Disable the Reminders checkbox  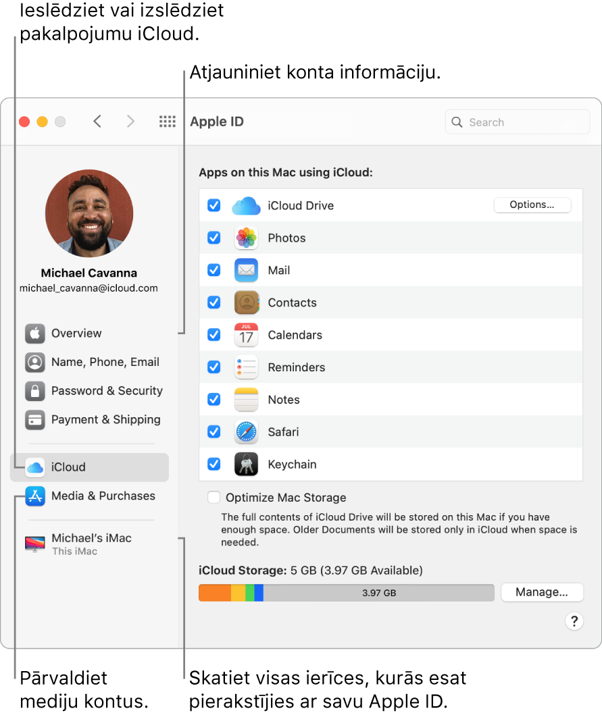click(x=214, y=367)
